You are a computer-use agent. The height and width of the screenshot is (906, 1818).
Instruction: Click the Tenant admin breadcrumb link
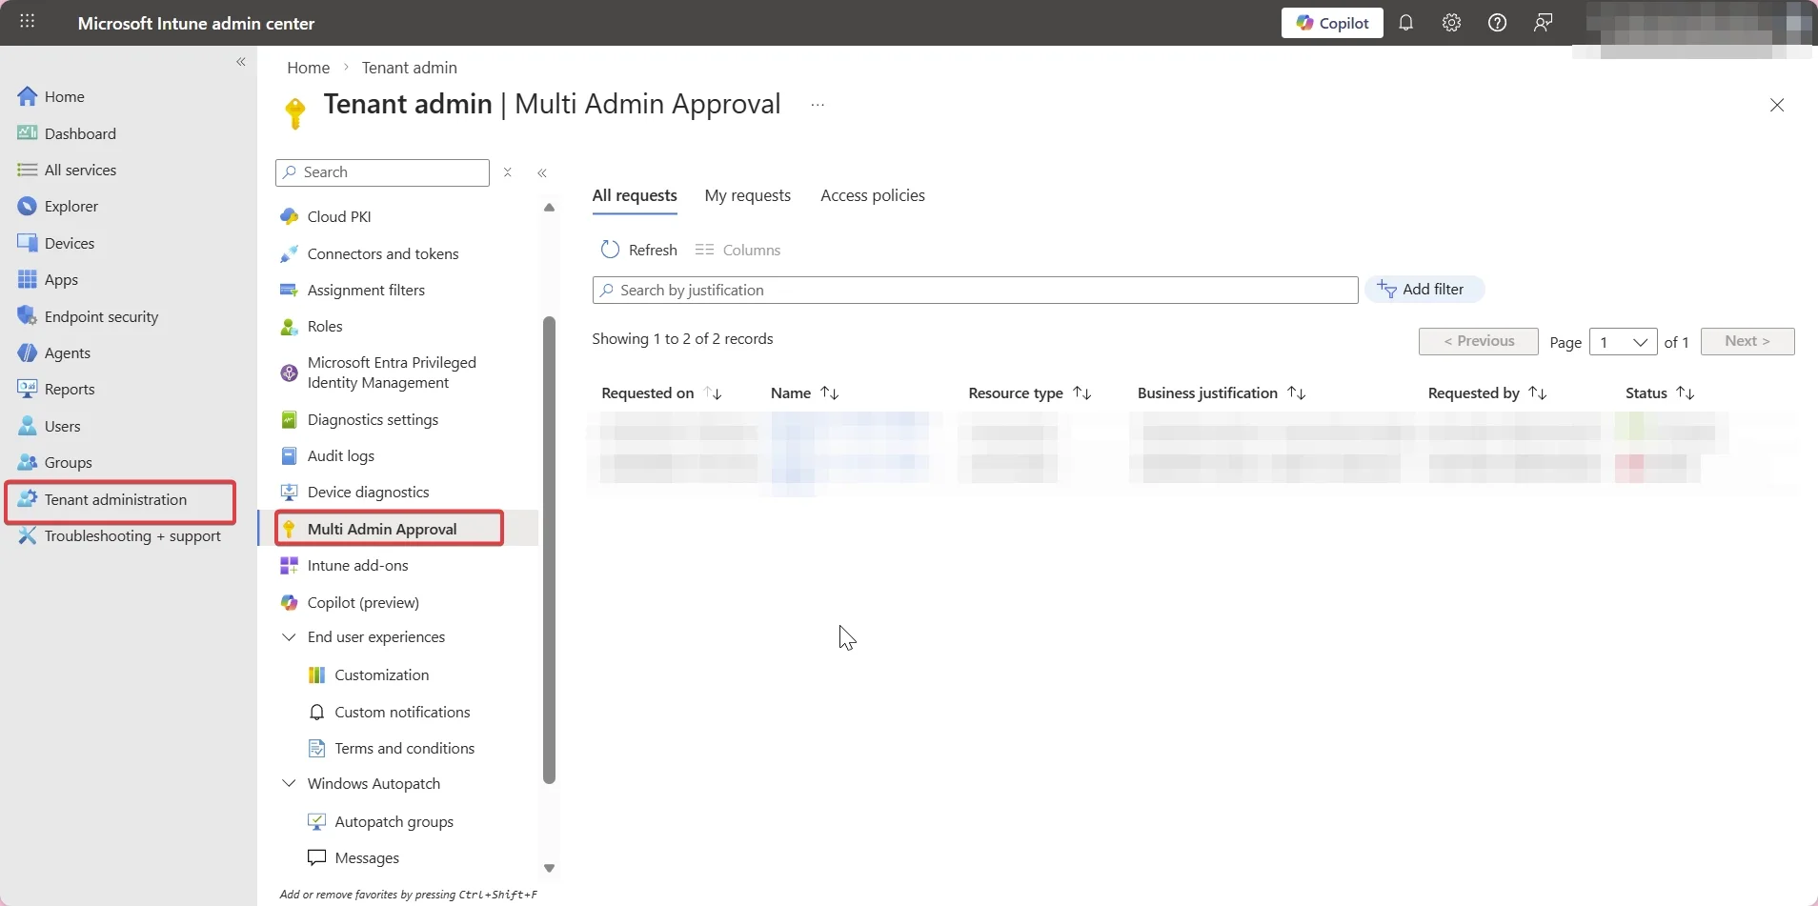409,68
